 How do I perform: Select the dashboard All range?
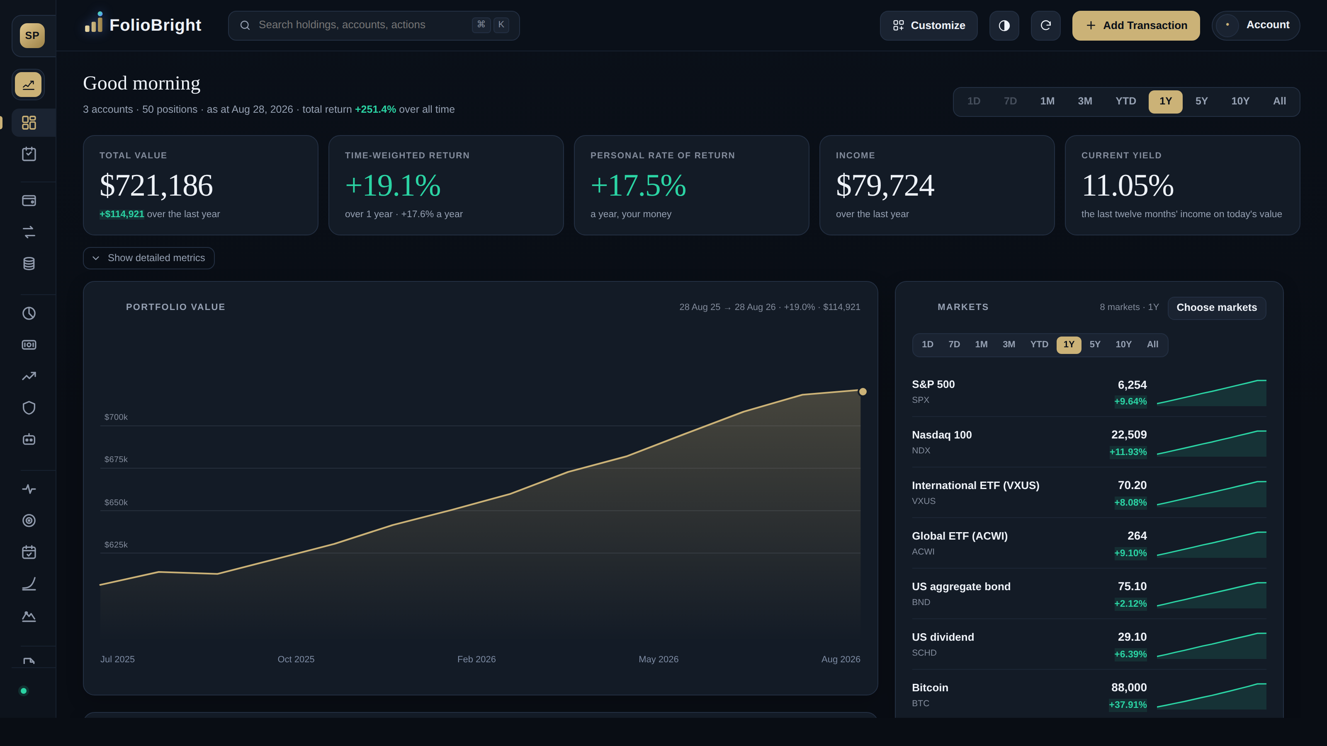1280,102
